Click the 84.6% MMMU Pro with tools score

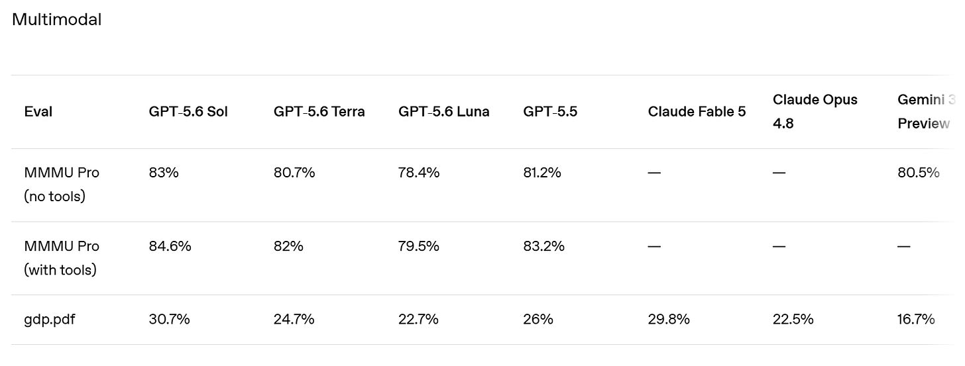point(170,246)
